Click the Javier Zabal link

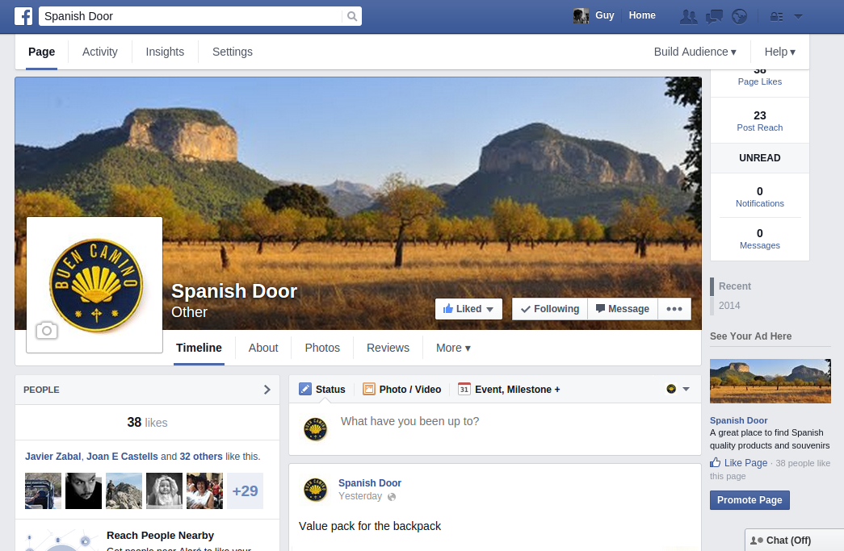(52, 457)
